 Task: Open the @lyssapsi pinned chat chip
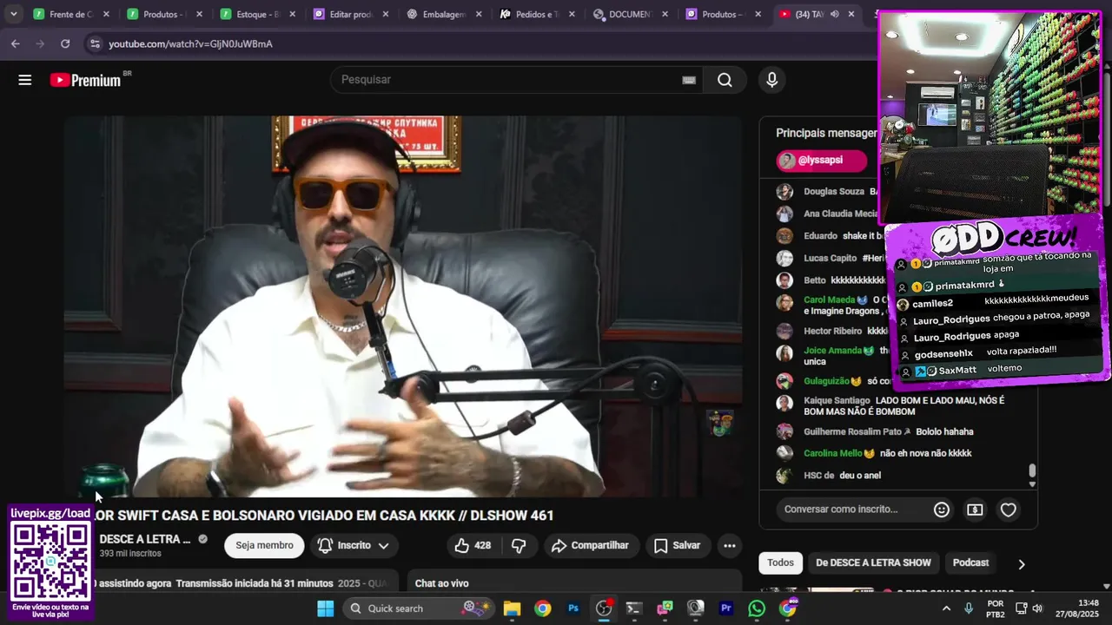(821, 161)
